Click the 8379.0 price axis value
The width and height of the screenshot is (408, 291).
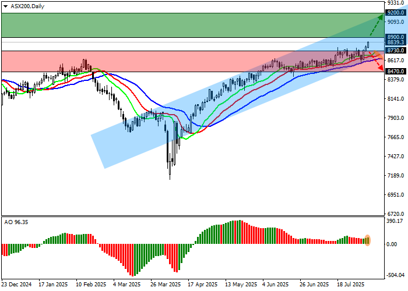(396, 80)
